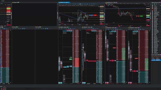Click PnL under the right FUNUSDT order book
Image resolution: width=161 pixels, height=90 pixels.
coord(101,83)
